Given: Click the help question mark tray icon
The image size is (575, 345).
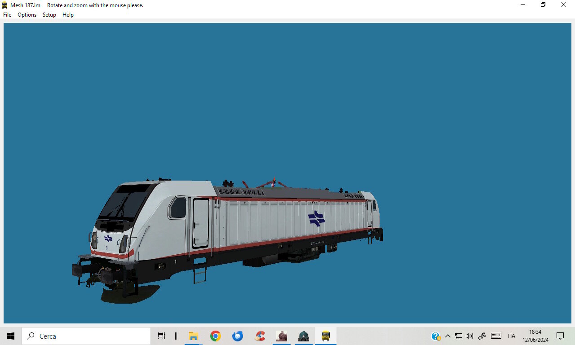Looking at the screenshot, I should tap(436, 336).
